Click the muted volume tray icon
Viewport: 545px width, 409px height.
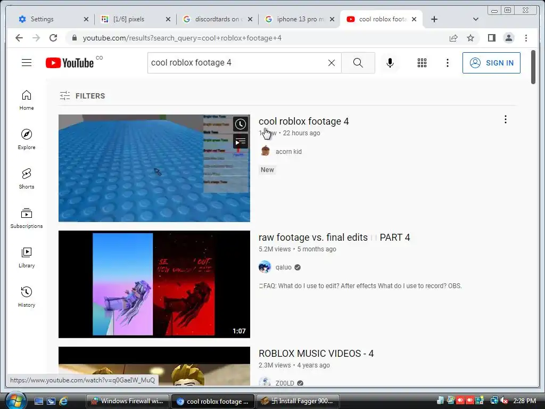point(505,400)
